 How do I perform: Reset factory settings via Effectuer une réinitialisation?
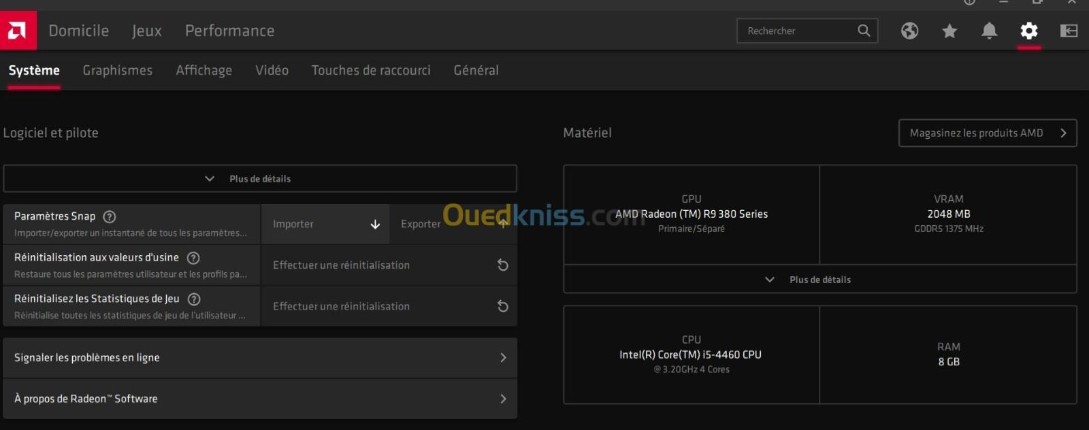(x=389, y=265)
